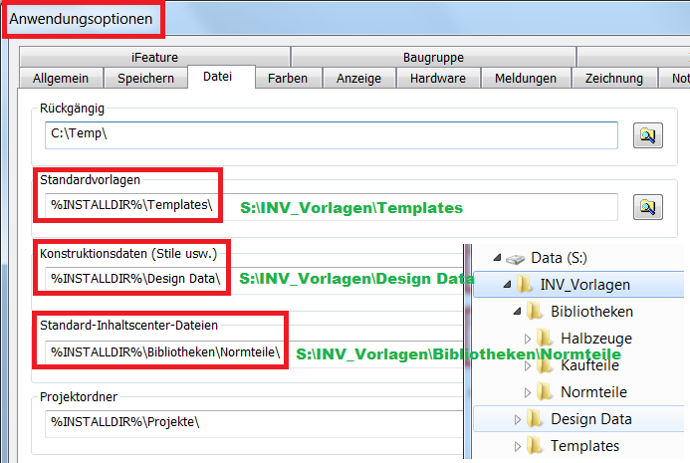Screen dimensions: 690x463
Task: Click the Konstruktionsdaten Design Data path field
Action: pyautogui.click(x=254, y=280)
